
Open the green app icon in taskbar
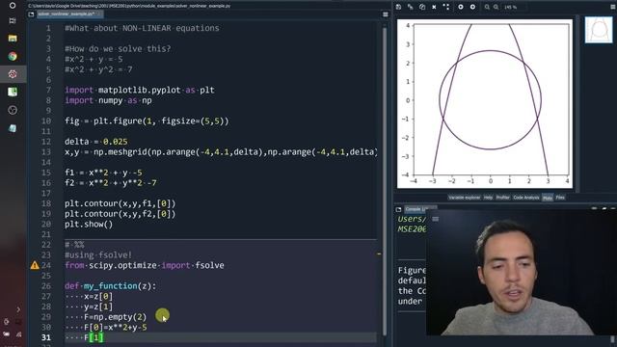click(x=13, y=93)
